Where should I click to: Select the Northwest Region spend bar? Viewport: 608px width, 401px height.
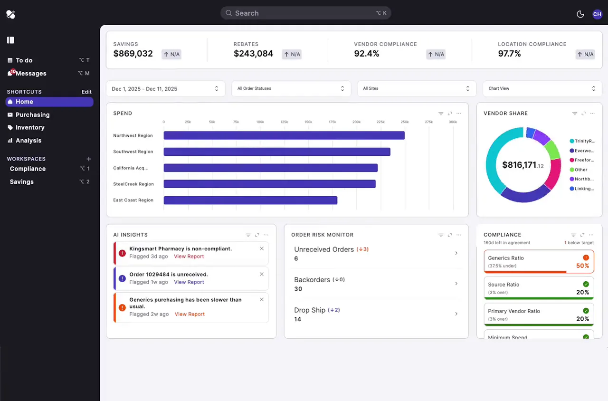(x=284, y=135)
